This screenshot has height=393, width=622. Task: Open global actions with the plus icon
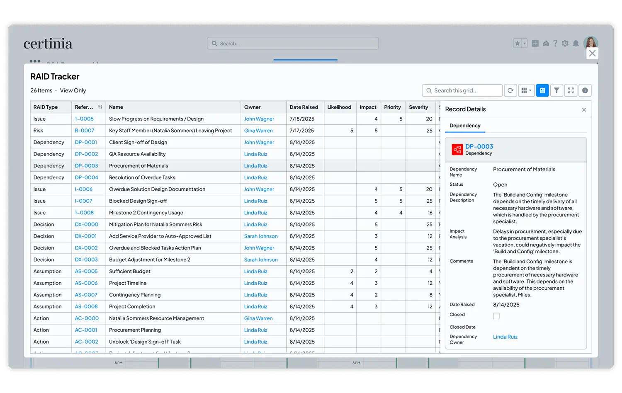(x=535, y=43)
